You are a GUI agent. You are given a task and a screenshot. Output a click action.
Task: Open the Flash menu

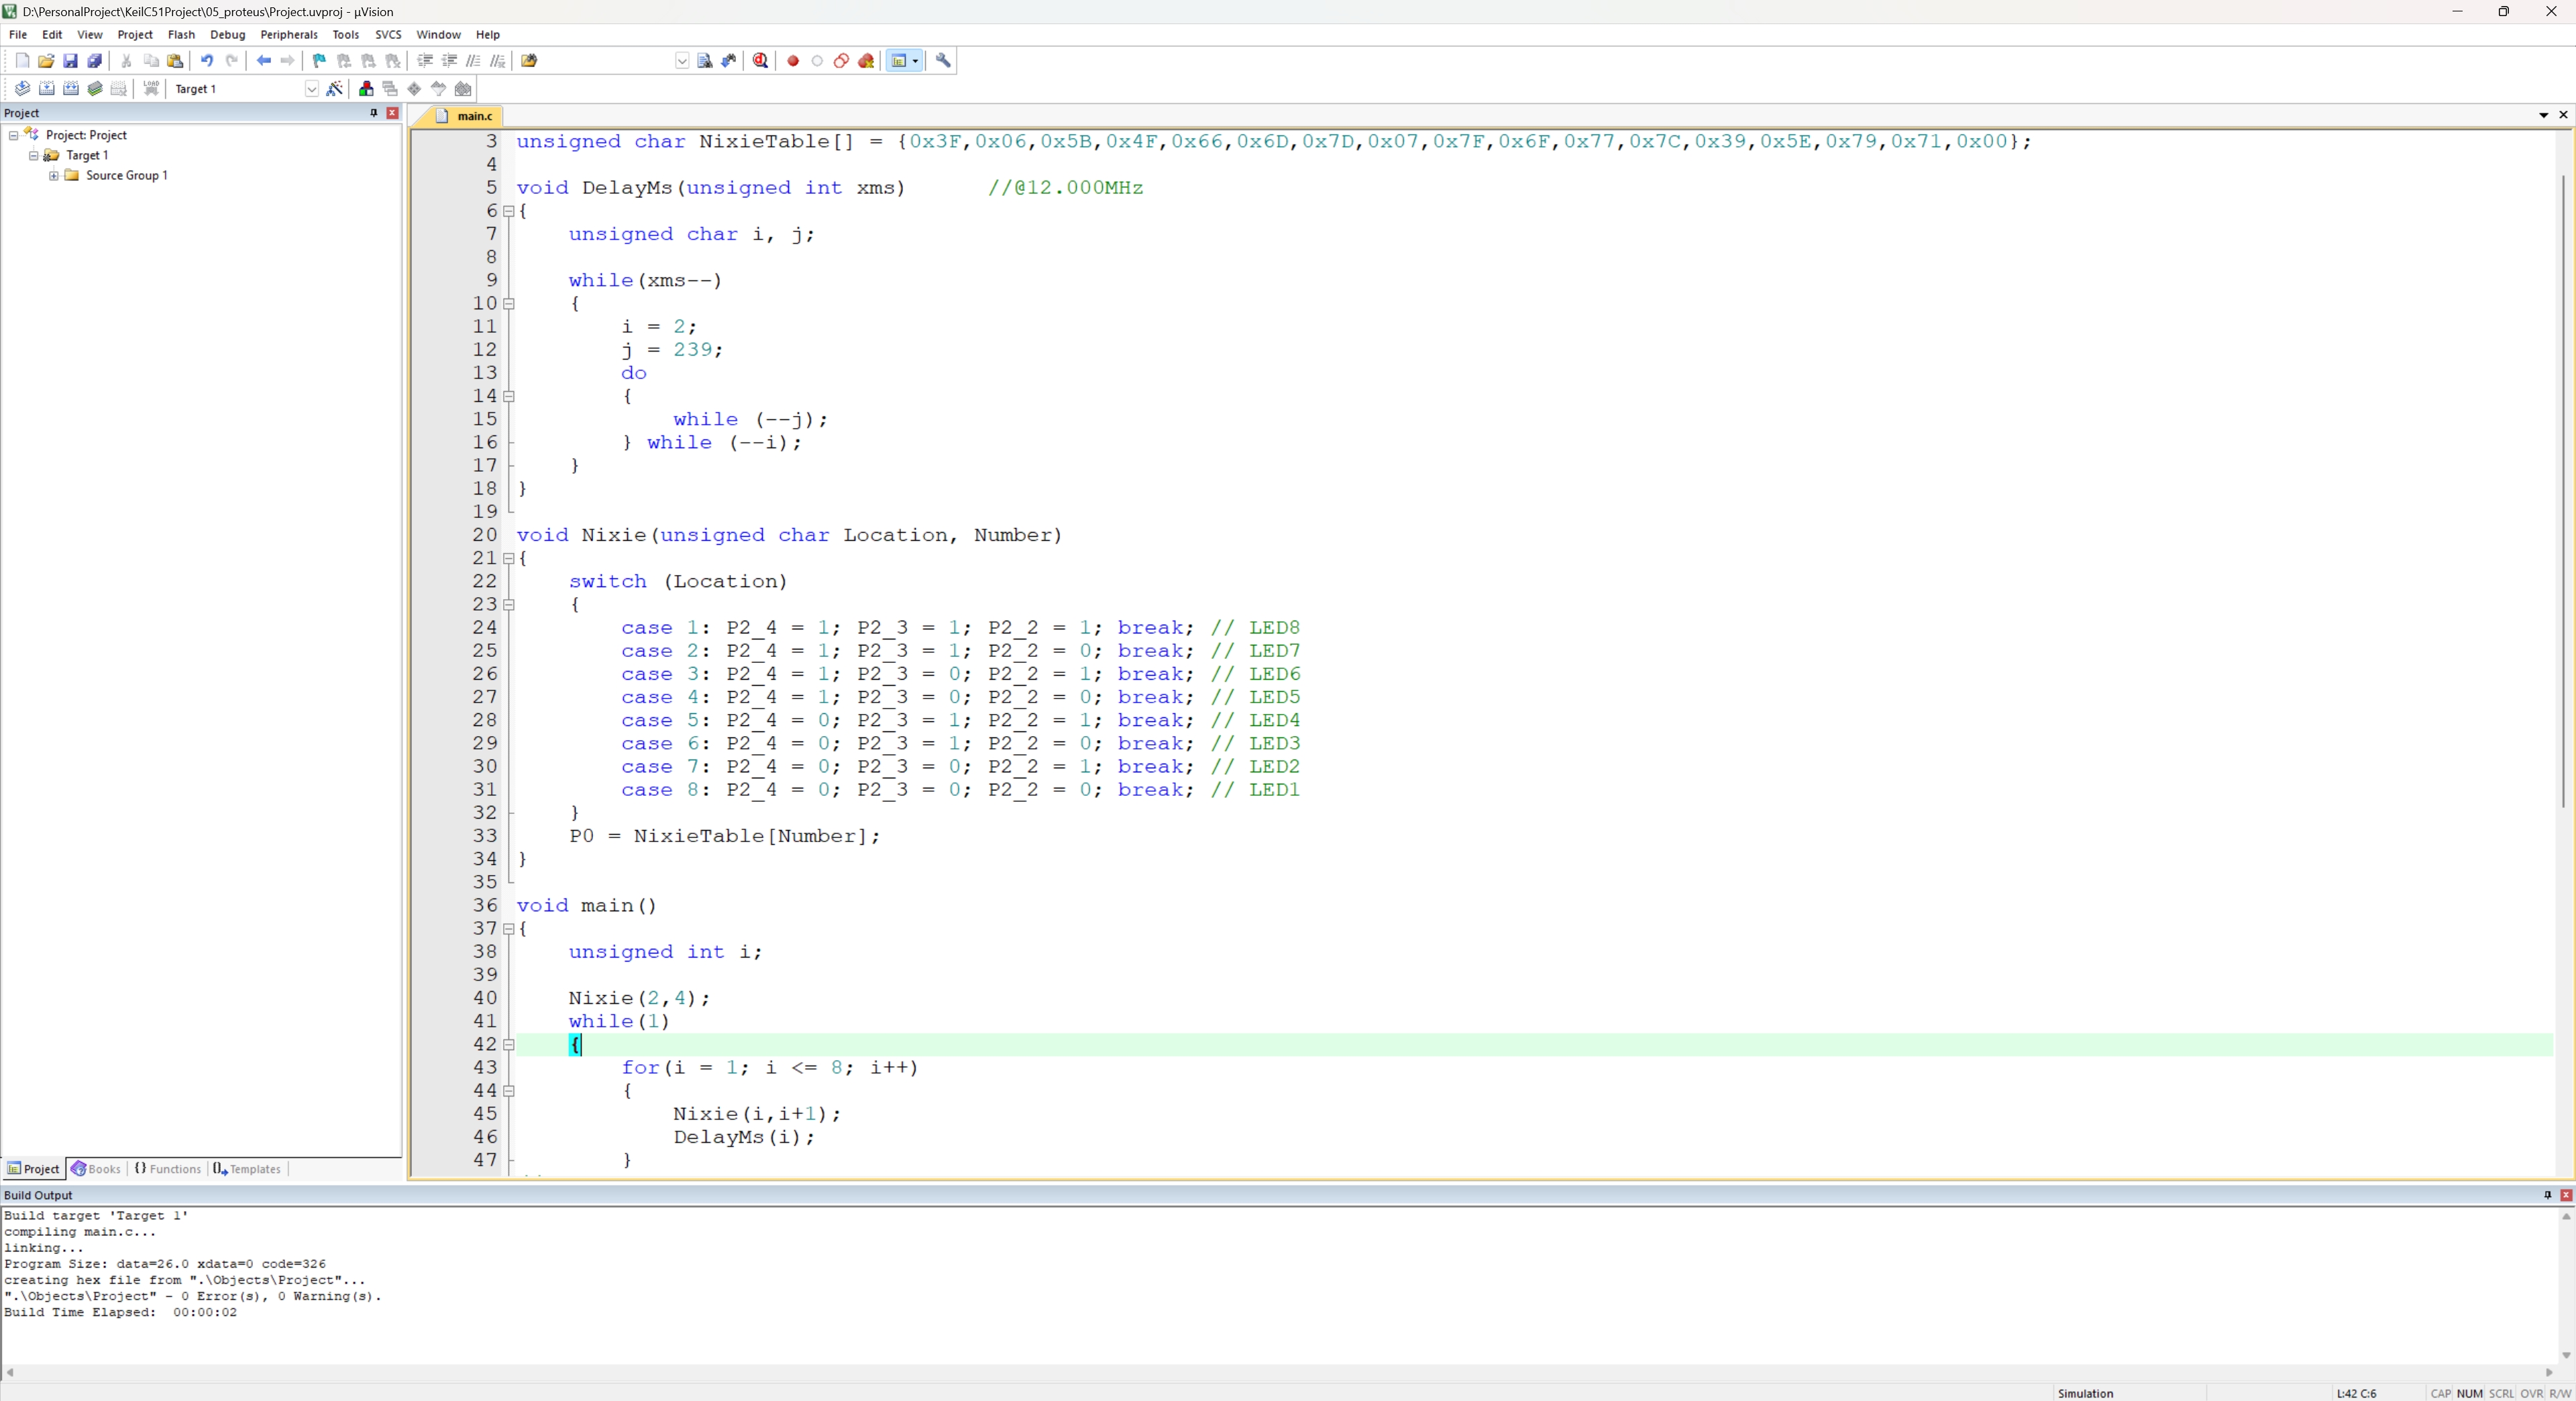click(181, 34)
